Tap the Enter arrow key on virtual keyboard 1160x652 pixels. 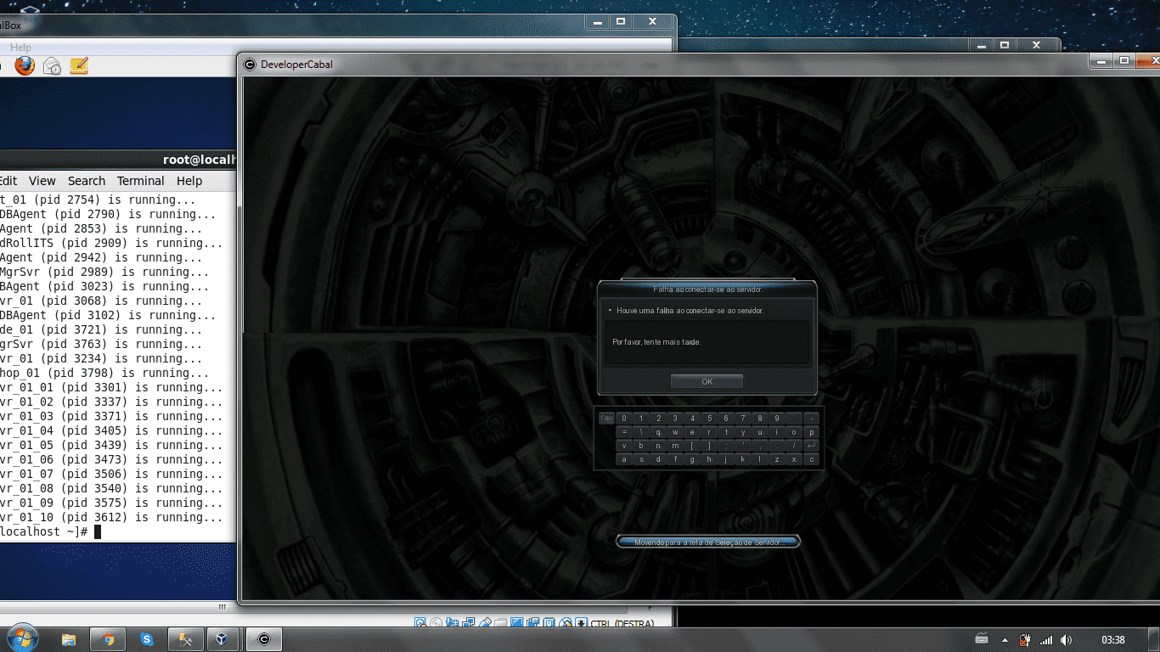click(x=811, y=445)
